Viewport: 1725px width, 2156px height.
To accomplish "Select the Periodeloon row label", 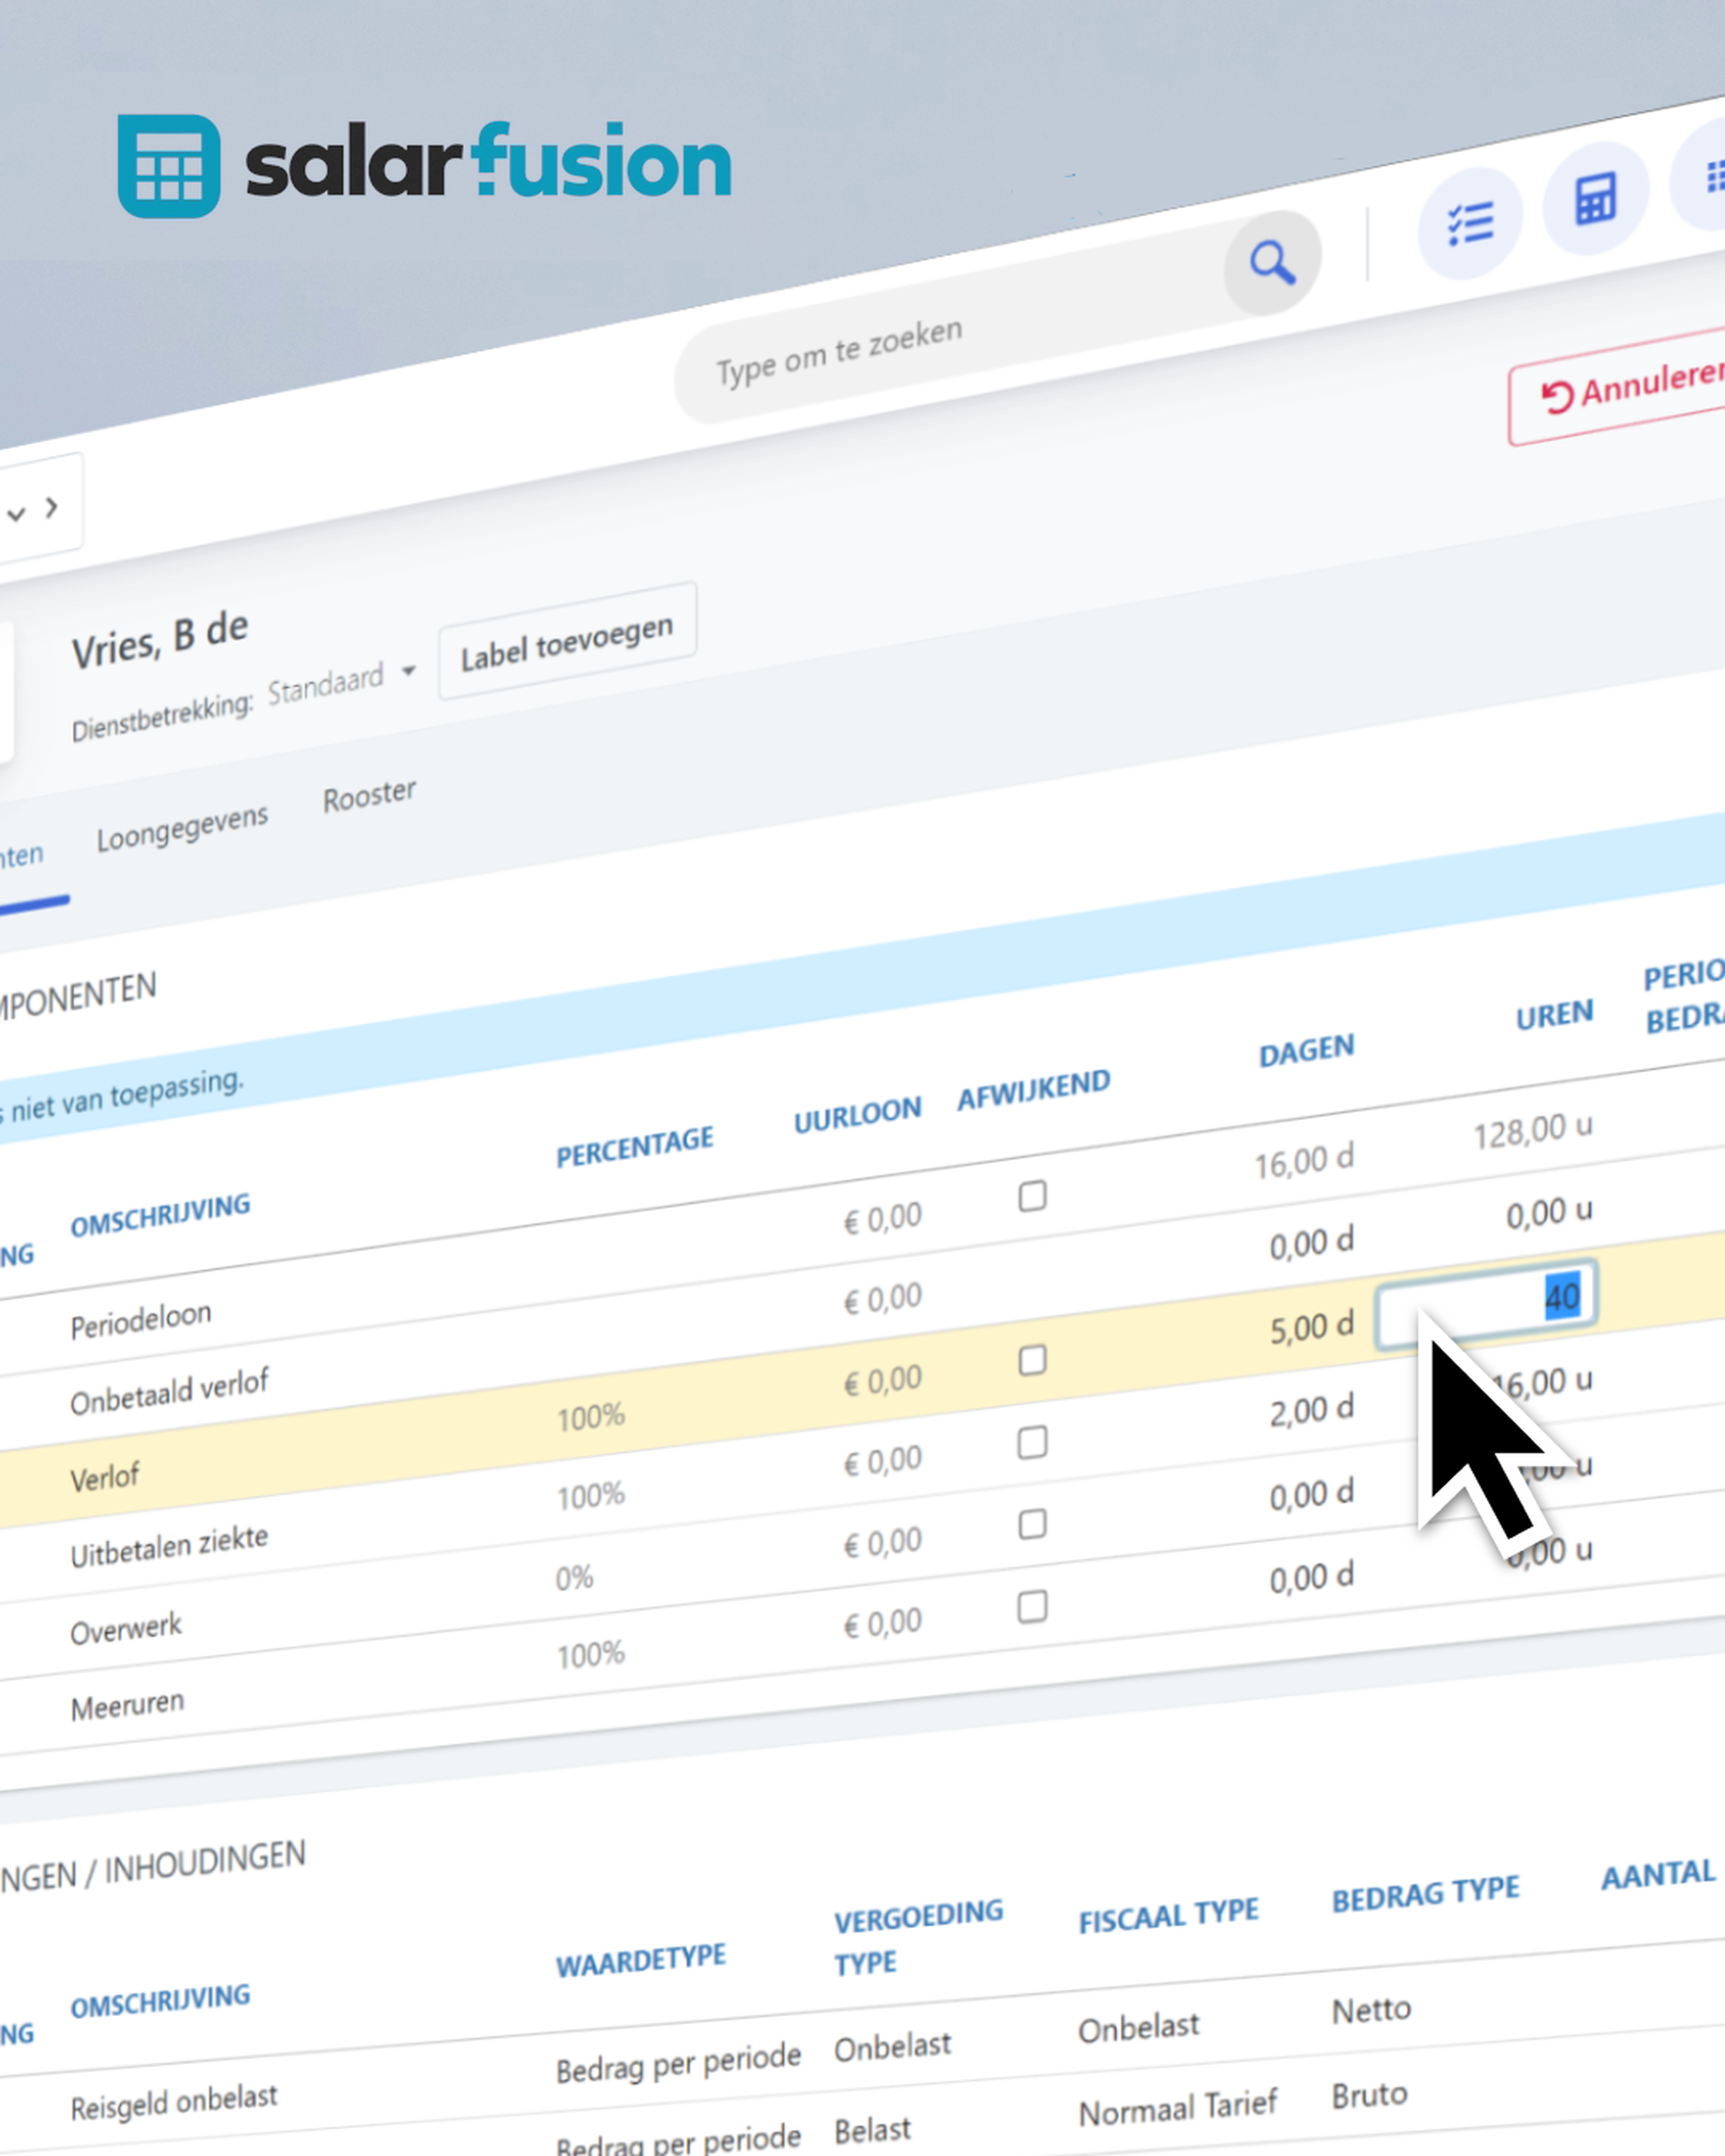I will point(141,1319).
